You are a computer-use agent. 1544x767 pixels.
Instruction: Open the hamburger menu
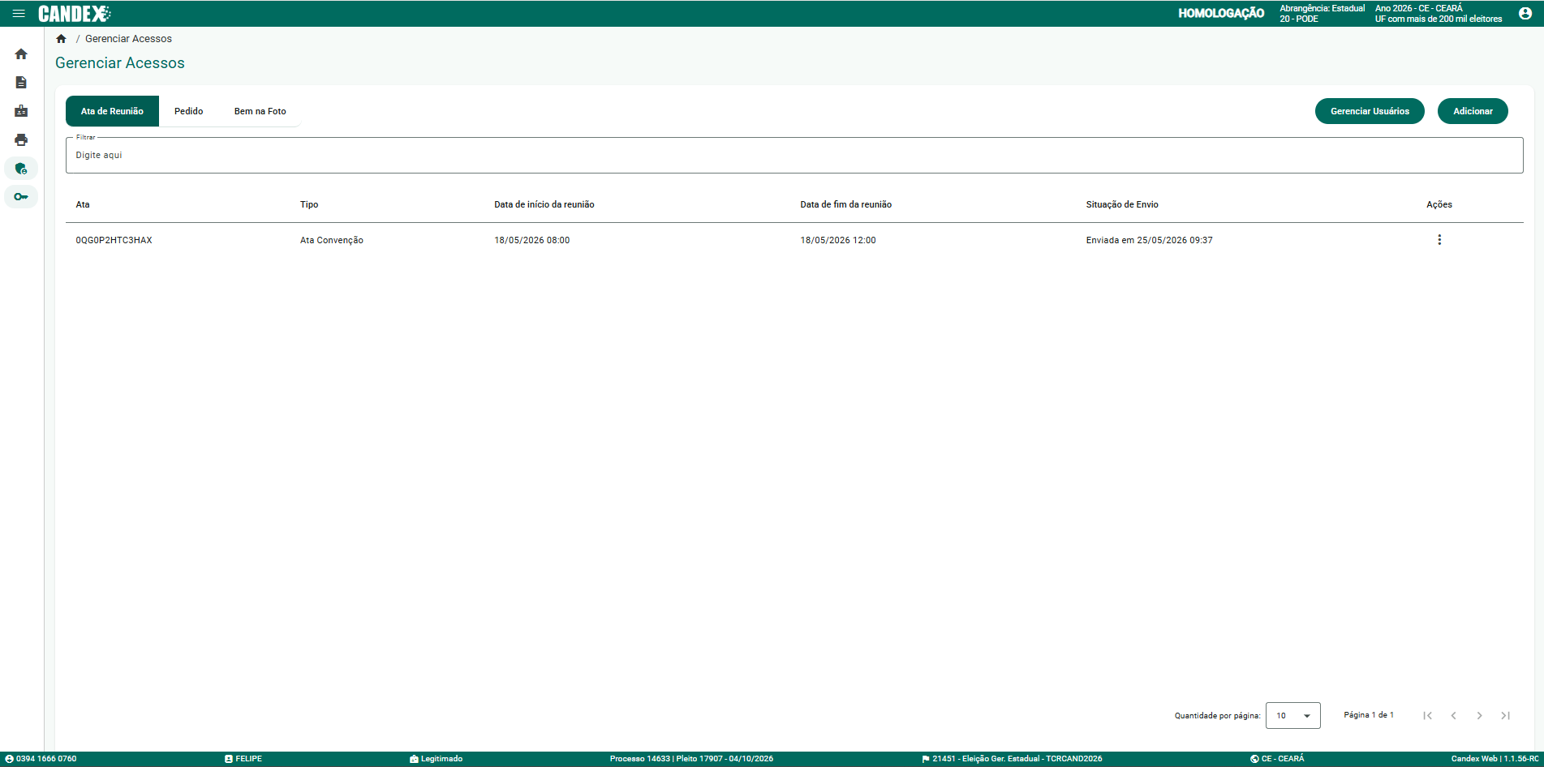click(x=19, y=13)
